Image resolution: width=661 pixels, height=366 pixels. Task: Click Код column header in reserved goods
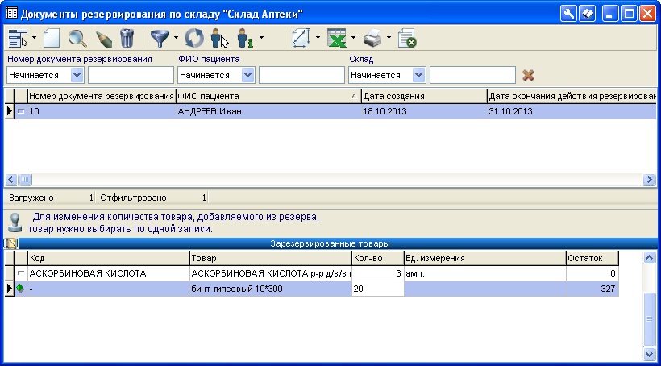(109, 258)
